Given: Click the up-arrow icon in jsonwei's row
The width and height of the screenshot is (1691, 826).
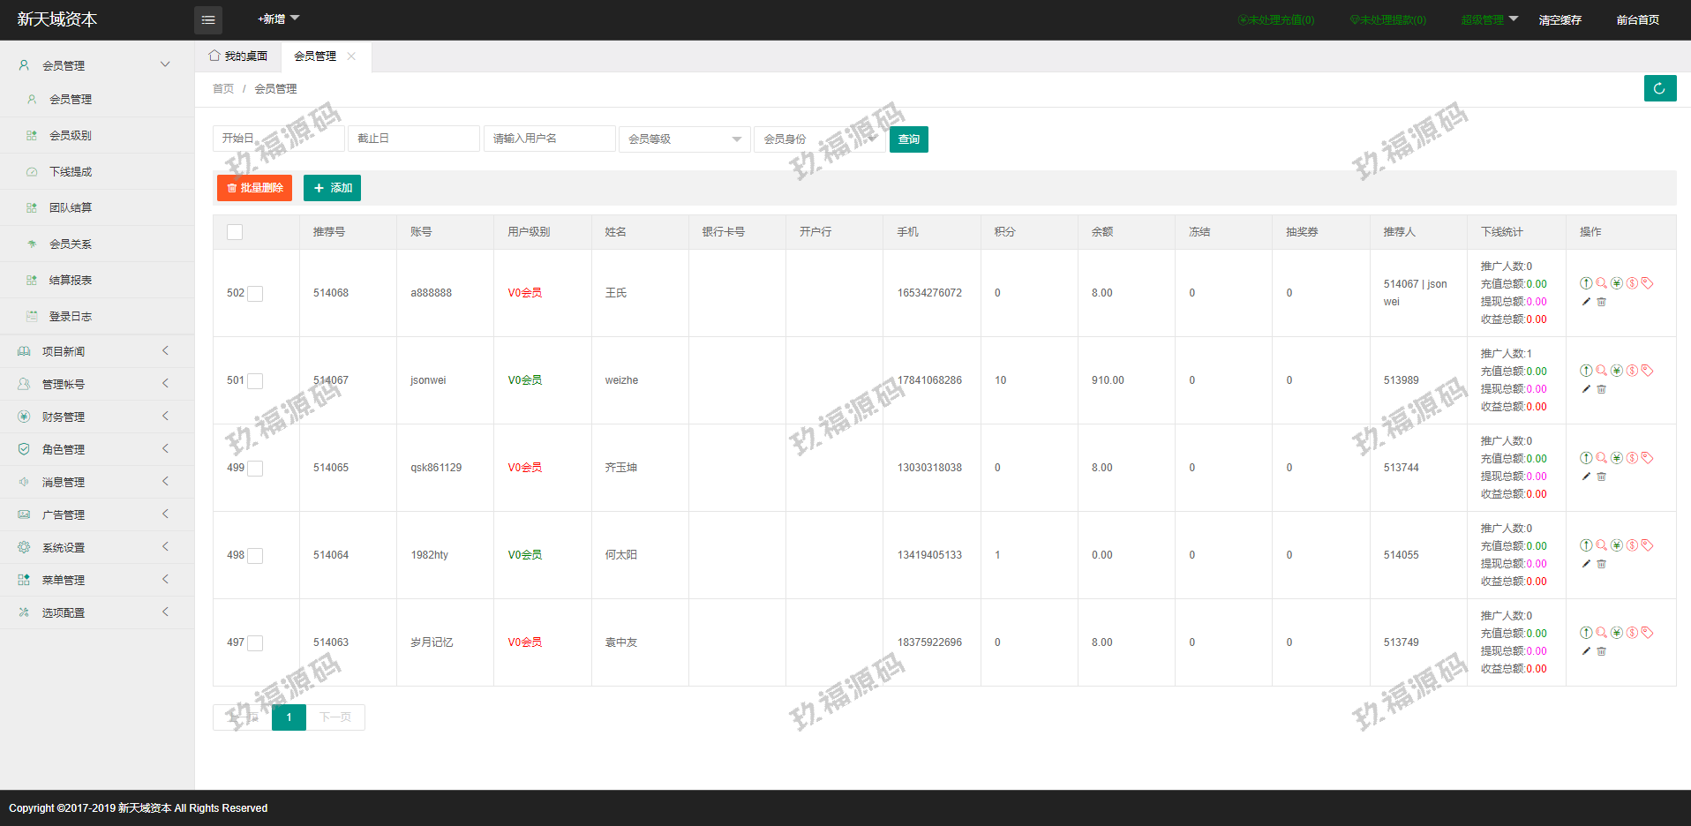Looking at the screenshot, I should click(x=1586, y=371).
